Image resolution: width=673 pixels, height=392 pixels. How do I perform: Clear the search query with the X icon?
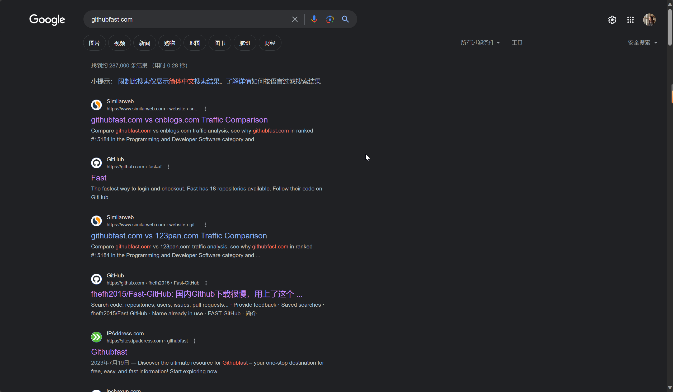[x=295, y=19]
